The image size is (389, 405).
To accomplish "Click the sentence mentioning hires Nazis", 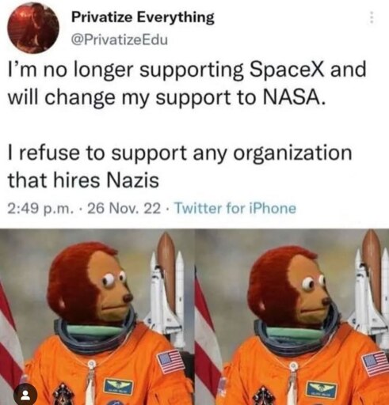I will 180,166.
